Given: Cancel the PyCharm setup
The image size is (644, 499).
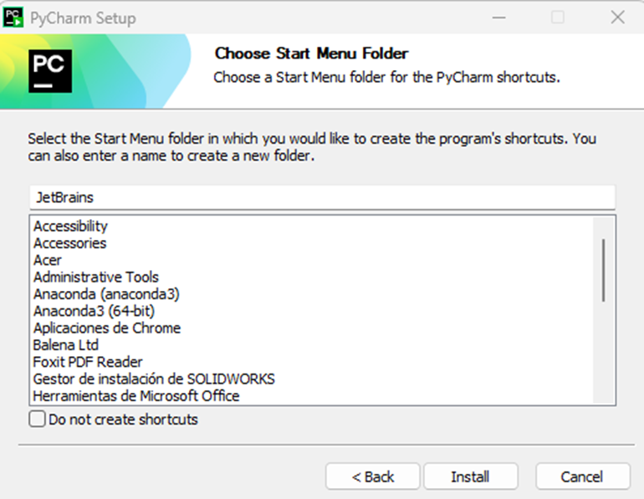Looking at the screenshot, I should pyautogui.click(x=582, y=476).
